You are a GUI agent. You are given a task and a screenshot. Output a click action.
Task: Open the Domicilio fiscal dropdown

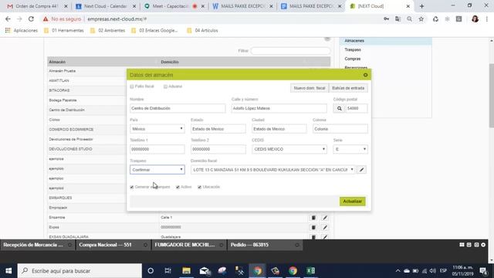pos(272,170)
